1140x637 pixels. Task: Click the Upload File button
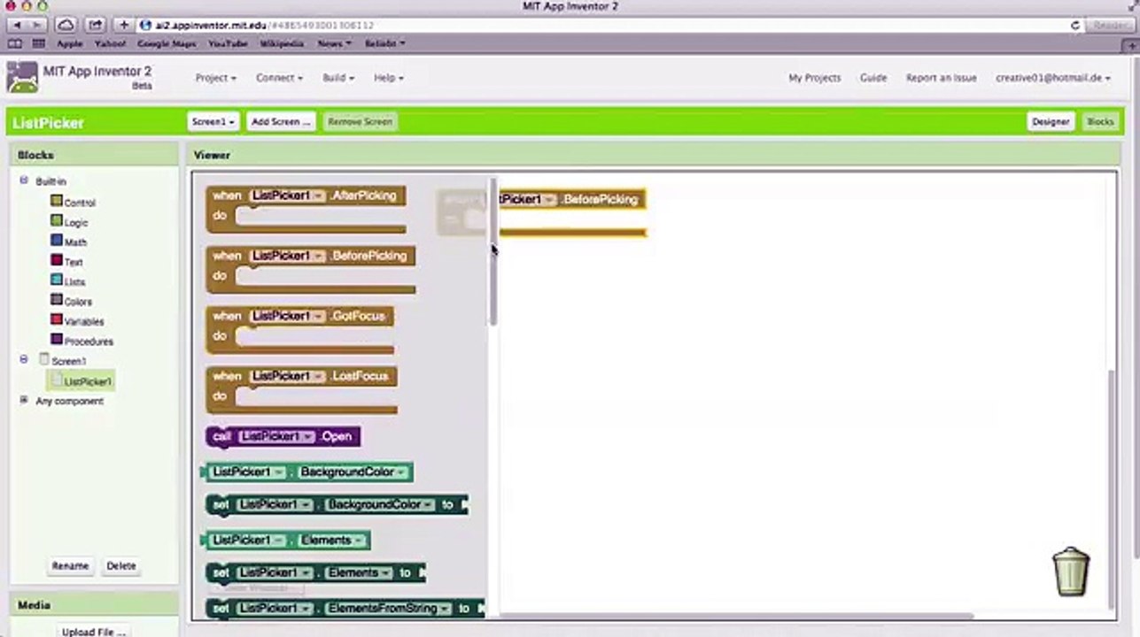coord(94,631)
